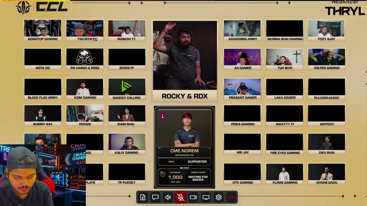Click the Mr Jay tile
This screenshot has height=206, width=367.
pyautogui.click(x=243, y=144)
